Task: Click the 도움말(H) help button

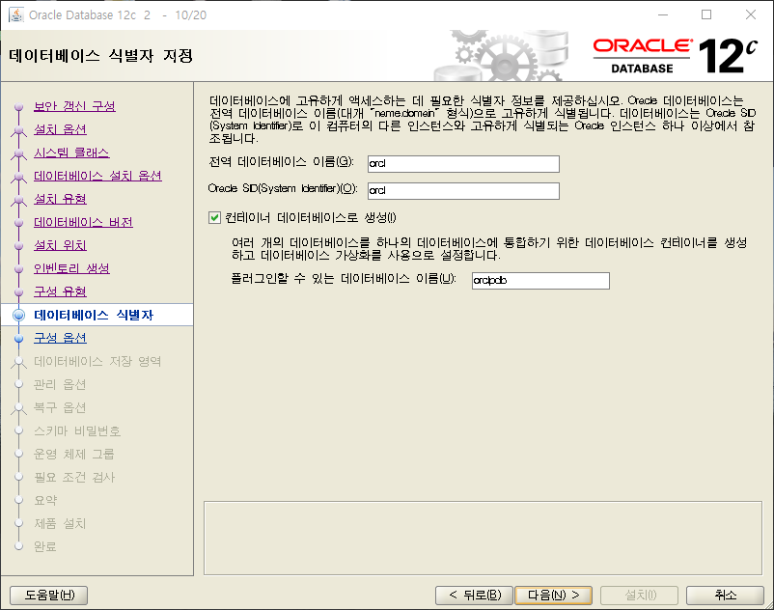Action: coord(49,596)
